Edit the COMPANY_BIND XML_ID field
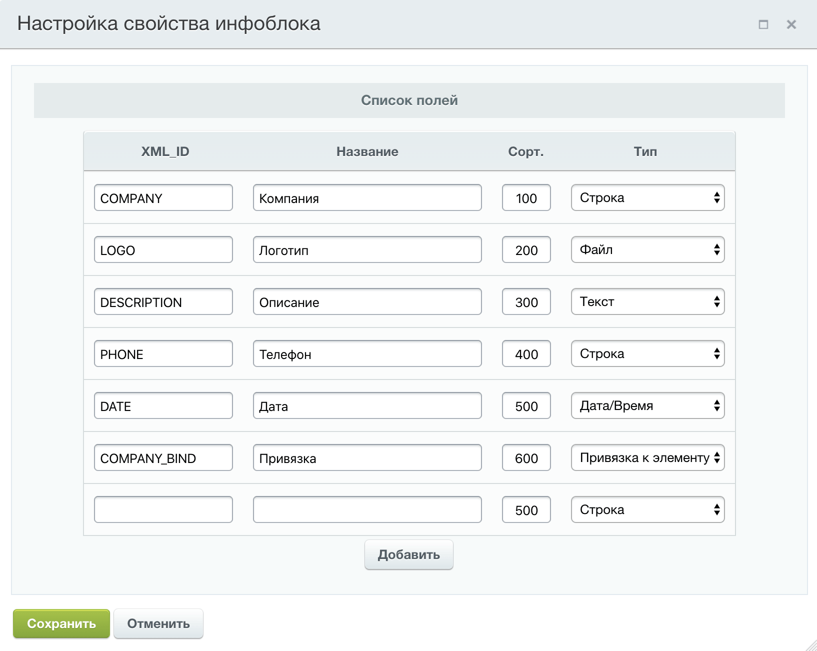 pyautogui.click(x=163, y=458)
